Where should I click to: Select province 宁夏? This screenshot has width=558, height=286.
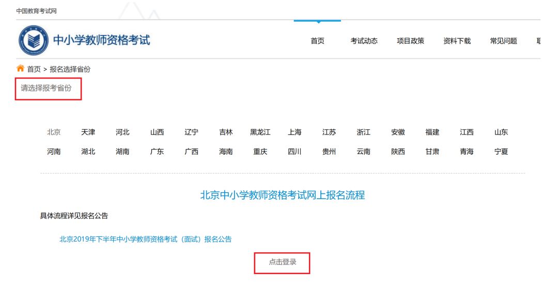click(501, 152)
